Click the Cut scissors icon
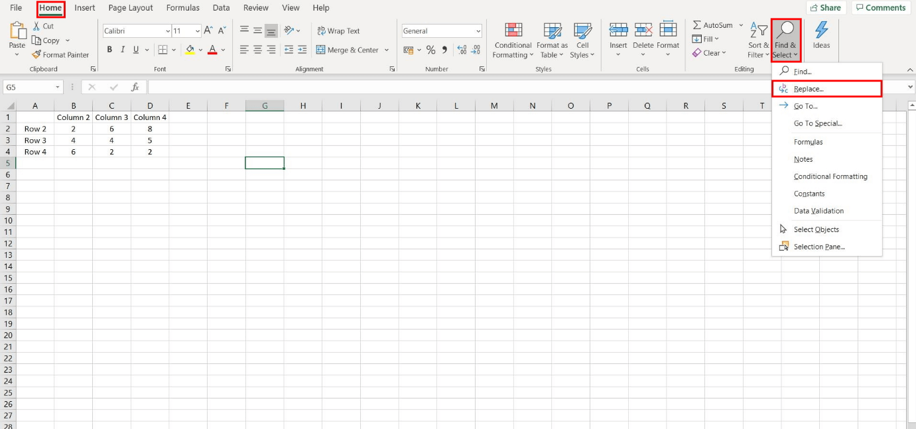 [x=36, y=26]
